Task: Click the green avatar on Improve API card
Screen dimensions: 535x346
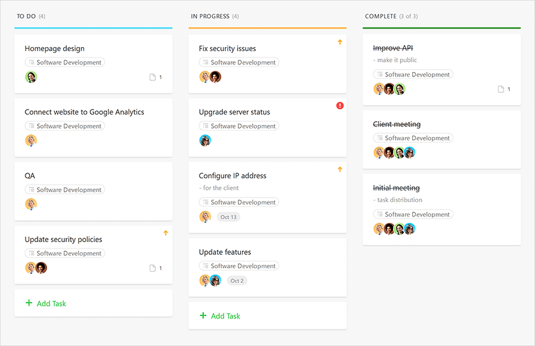Action: (x=399, y=89)
